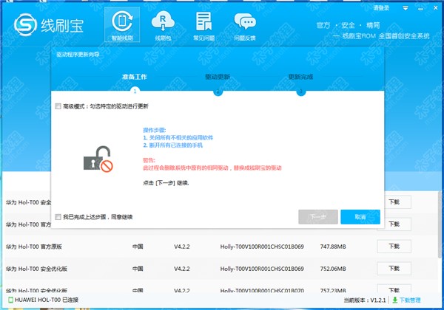Screen dimensions: 444x310
Task: Check 我已完成上述步骤，同意继续 checkbox
Action: (58, 217)
